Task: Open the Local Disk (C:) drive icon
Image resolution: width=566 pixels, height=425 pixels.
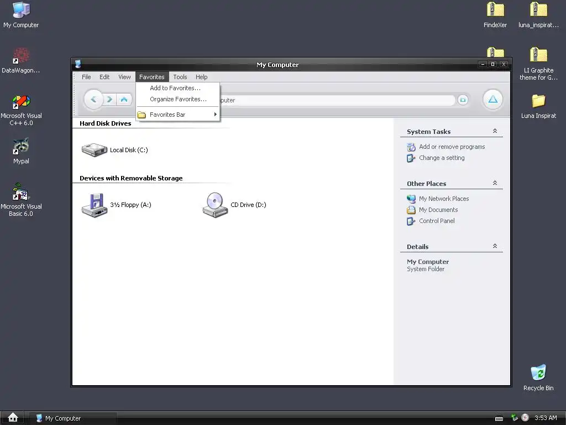Action: 94,149
